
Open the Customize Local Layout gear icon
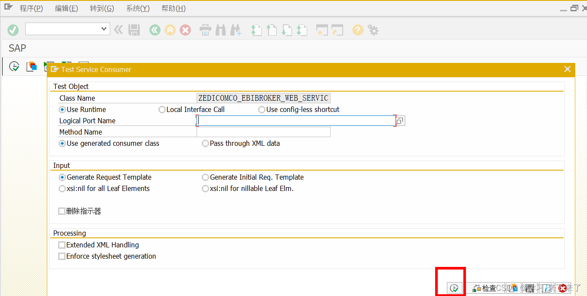pyautogui.click(x=372, y=30)
